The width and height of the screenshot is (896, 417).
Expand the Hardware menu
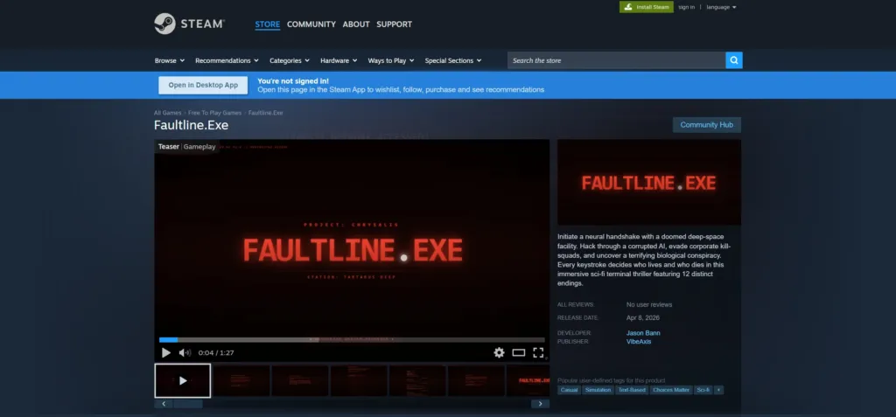tap(339, 60)
